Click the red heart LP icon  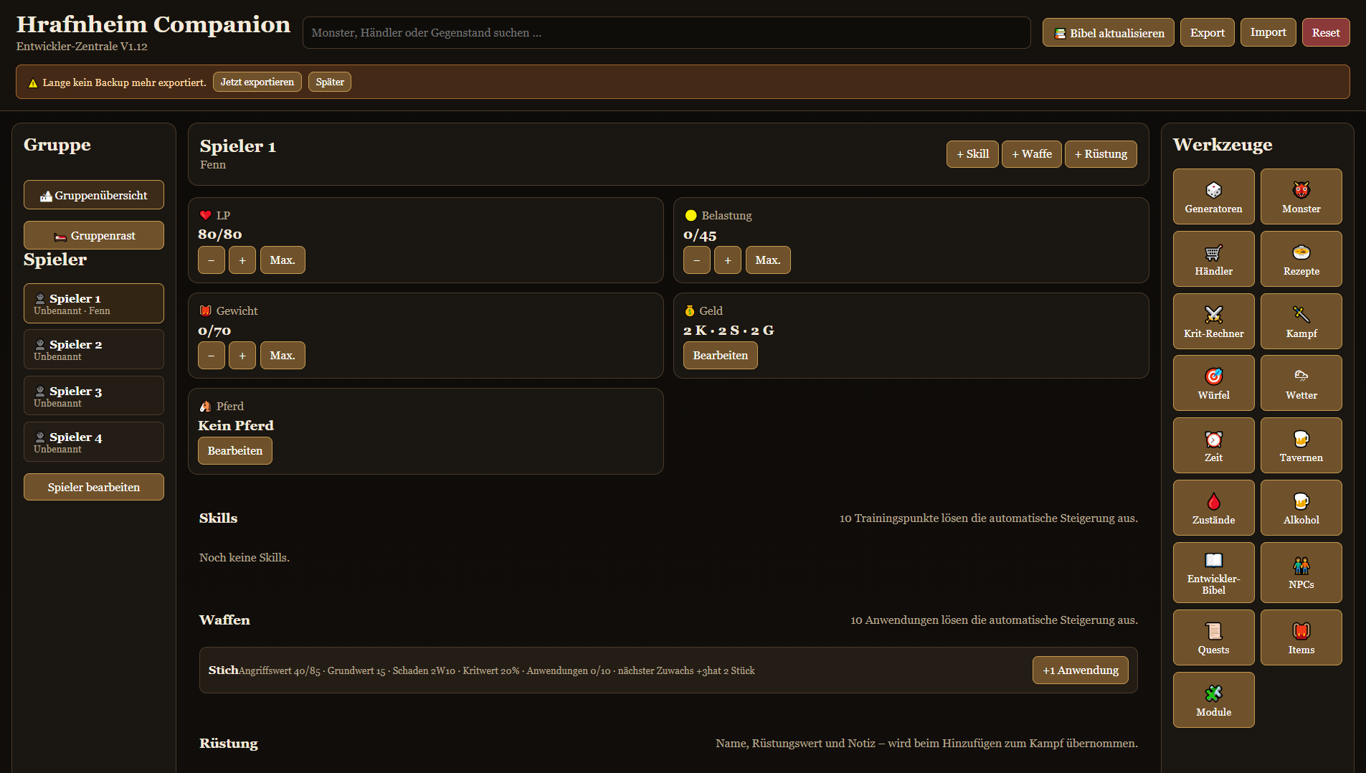(x=206, y=215)
